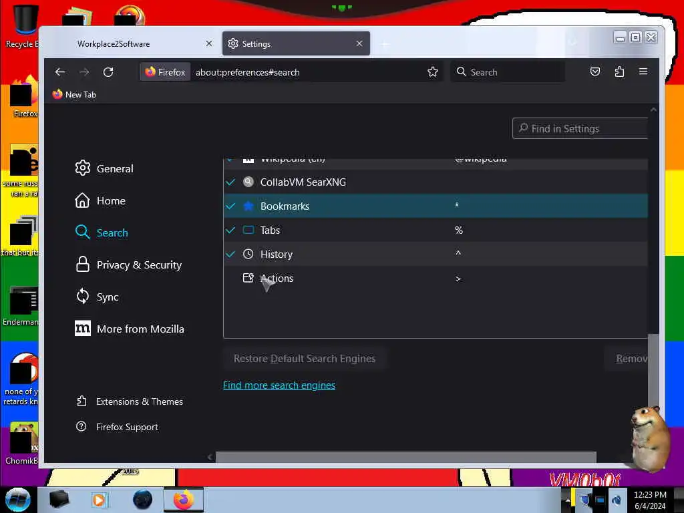684x513 pixels.
Task: Click the * keyword for Bookmarks
Action: (457, 205)
